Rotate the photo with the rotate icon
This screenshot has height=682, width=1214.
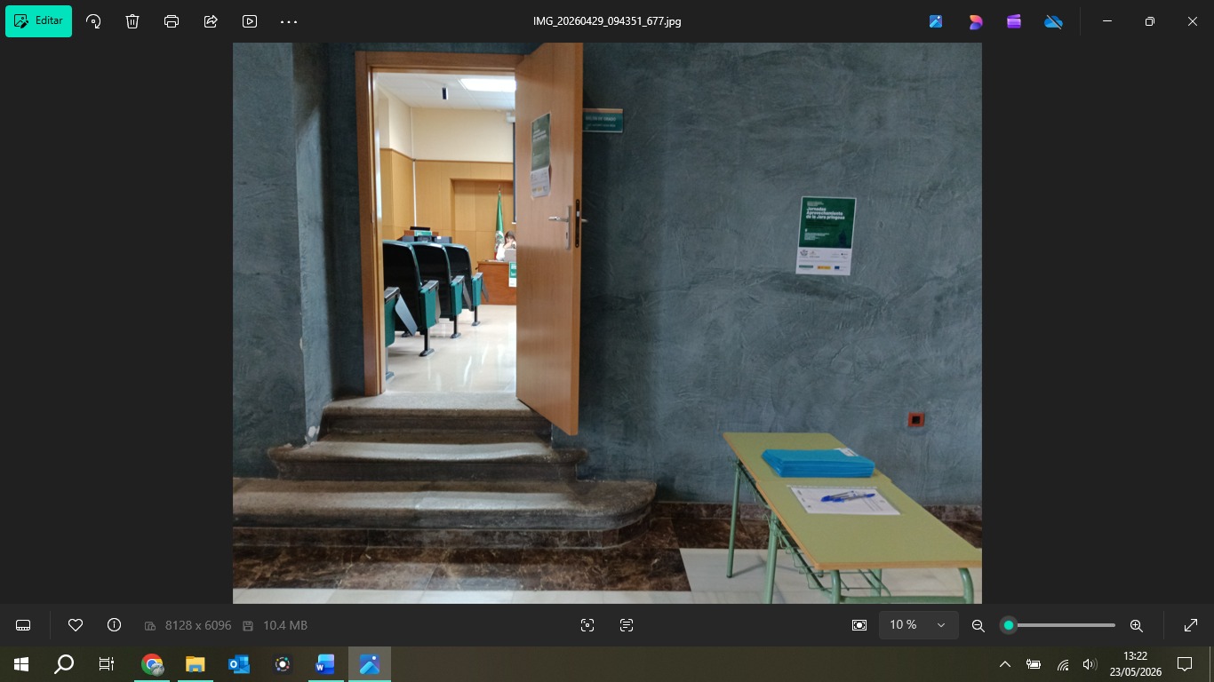93,21
